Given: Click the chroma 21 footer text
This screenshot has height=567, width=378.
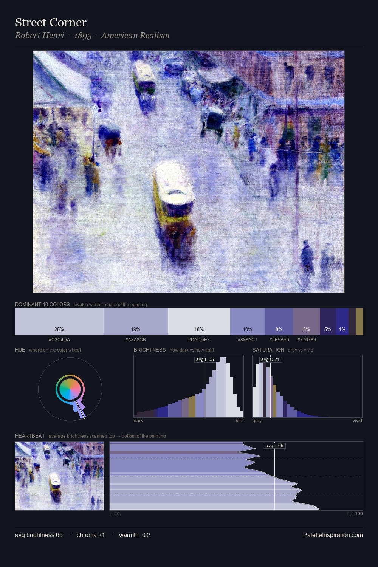Looking at the screenshot, I should click(x=91, y=535).
